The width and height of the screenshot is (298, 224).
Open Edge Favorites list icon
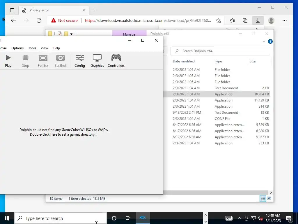232,20
